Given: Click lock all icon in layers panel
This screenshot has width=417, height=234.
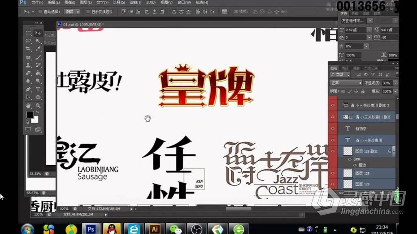Looking at the screenshot, I should click(x=363, y=92).
